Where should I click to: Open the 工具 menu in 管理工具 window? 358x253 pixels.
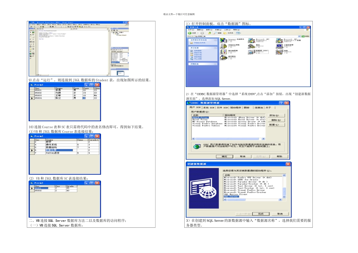[x=228, y=30]
